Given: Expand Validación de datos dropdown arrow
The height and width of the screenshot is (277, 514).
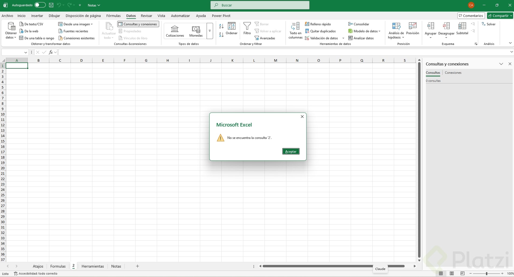Looking at the screenshot, I should tap(343, 38).
